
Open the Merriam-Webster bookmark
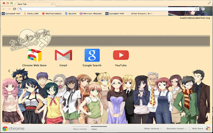91,14
